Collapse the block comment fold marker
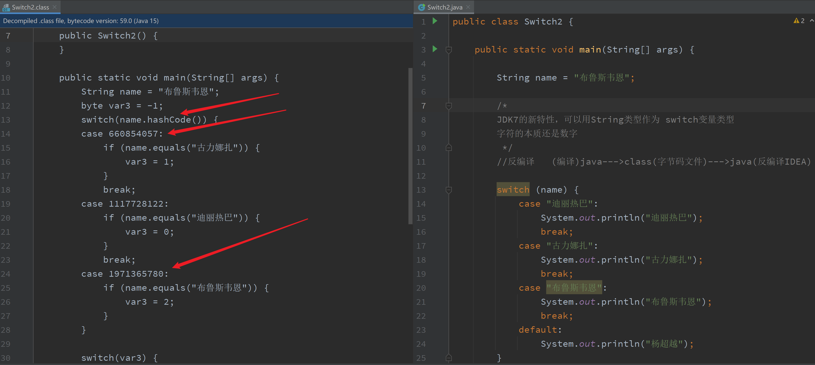 (x=449, y=106)
